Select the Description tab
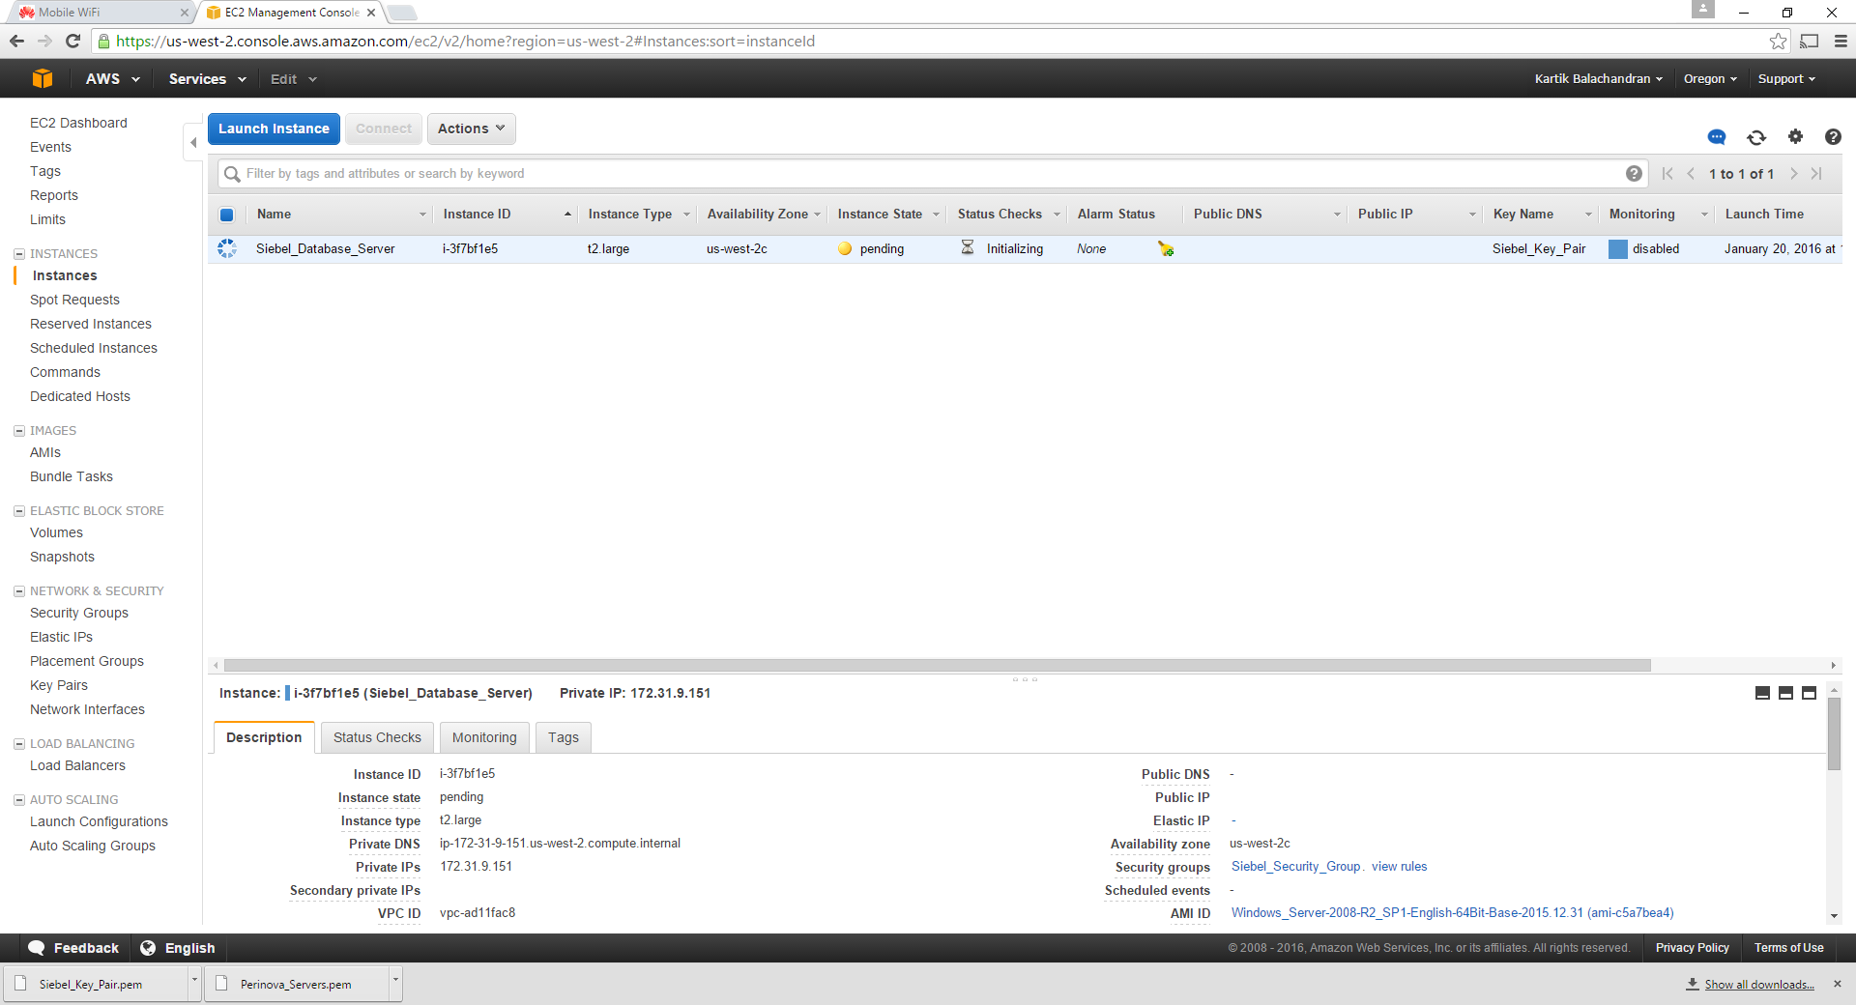The width and height of the screenshot is (1856, 1005). (x=264, y=737)
